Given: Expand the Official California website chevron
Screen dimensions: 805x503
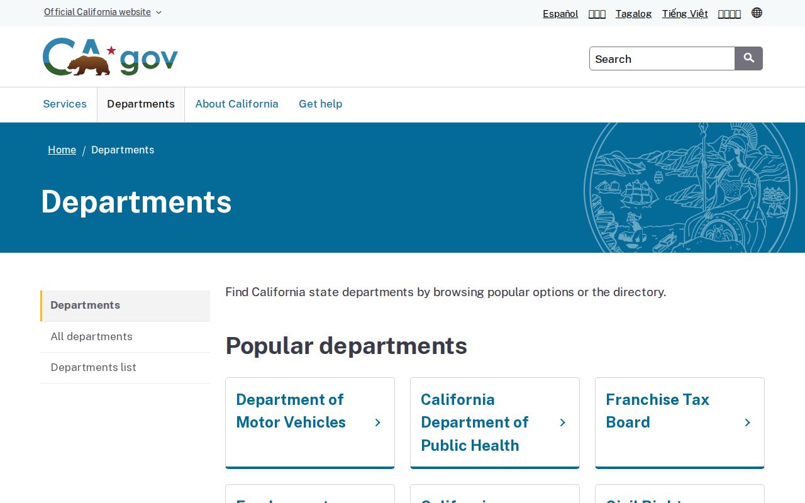Looking at the screenshot, I should 158,13.
